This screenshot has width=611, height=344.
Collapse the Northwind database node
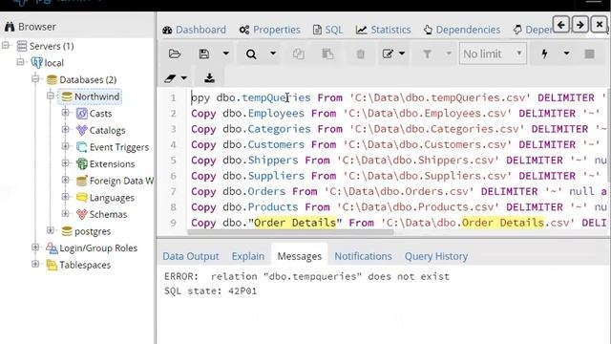tap(51, 96)
